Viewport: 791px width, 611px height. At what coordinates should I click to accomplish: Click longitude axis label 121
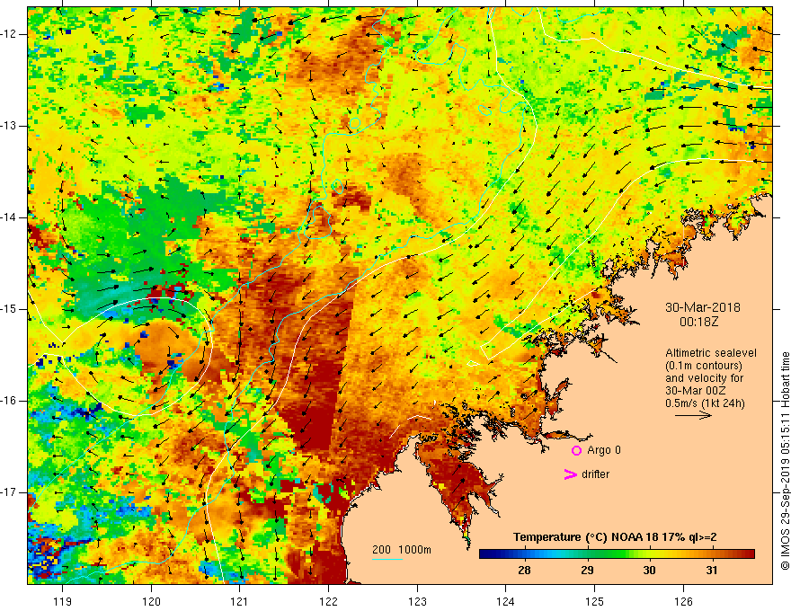coord(240,601)
